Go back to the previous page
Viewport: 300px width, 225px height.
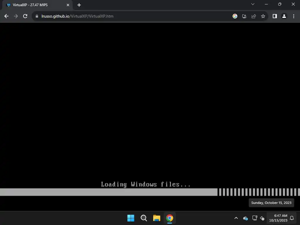point(6,16)
